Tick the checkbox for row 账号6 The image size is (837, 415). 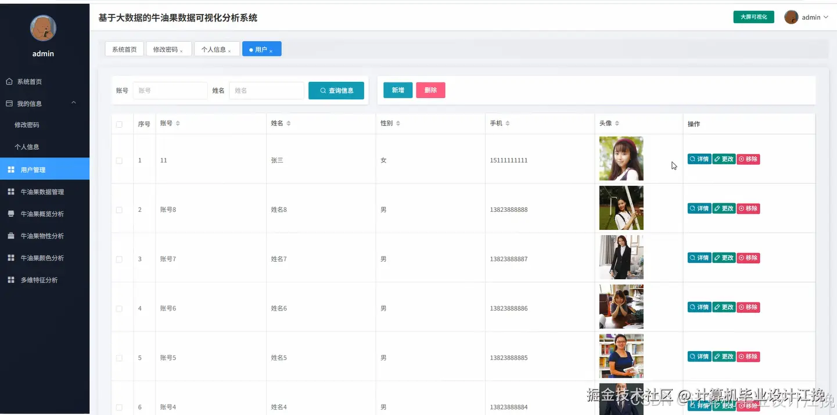tap(119, 309)
